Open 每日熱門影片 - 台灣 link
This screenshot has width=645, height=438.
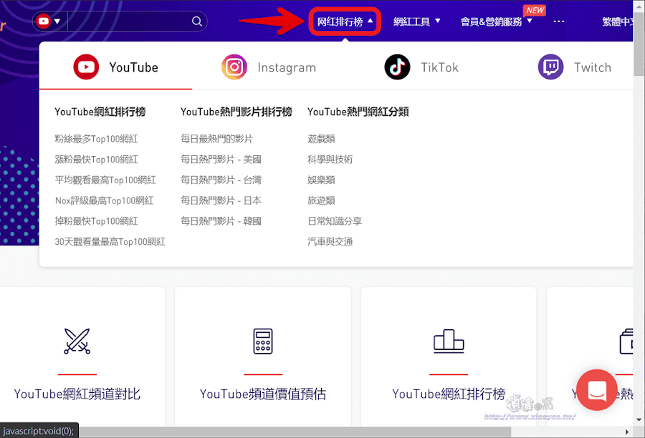point(221,180)
